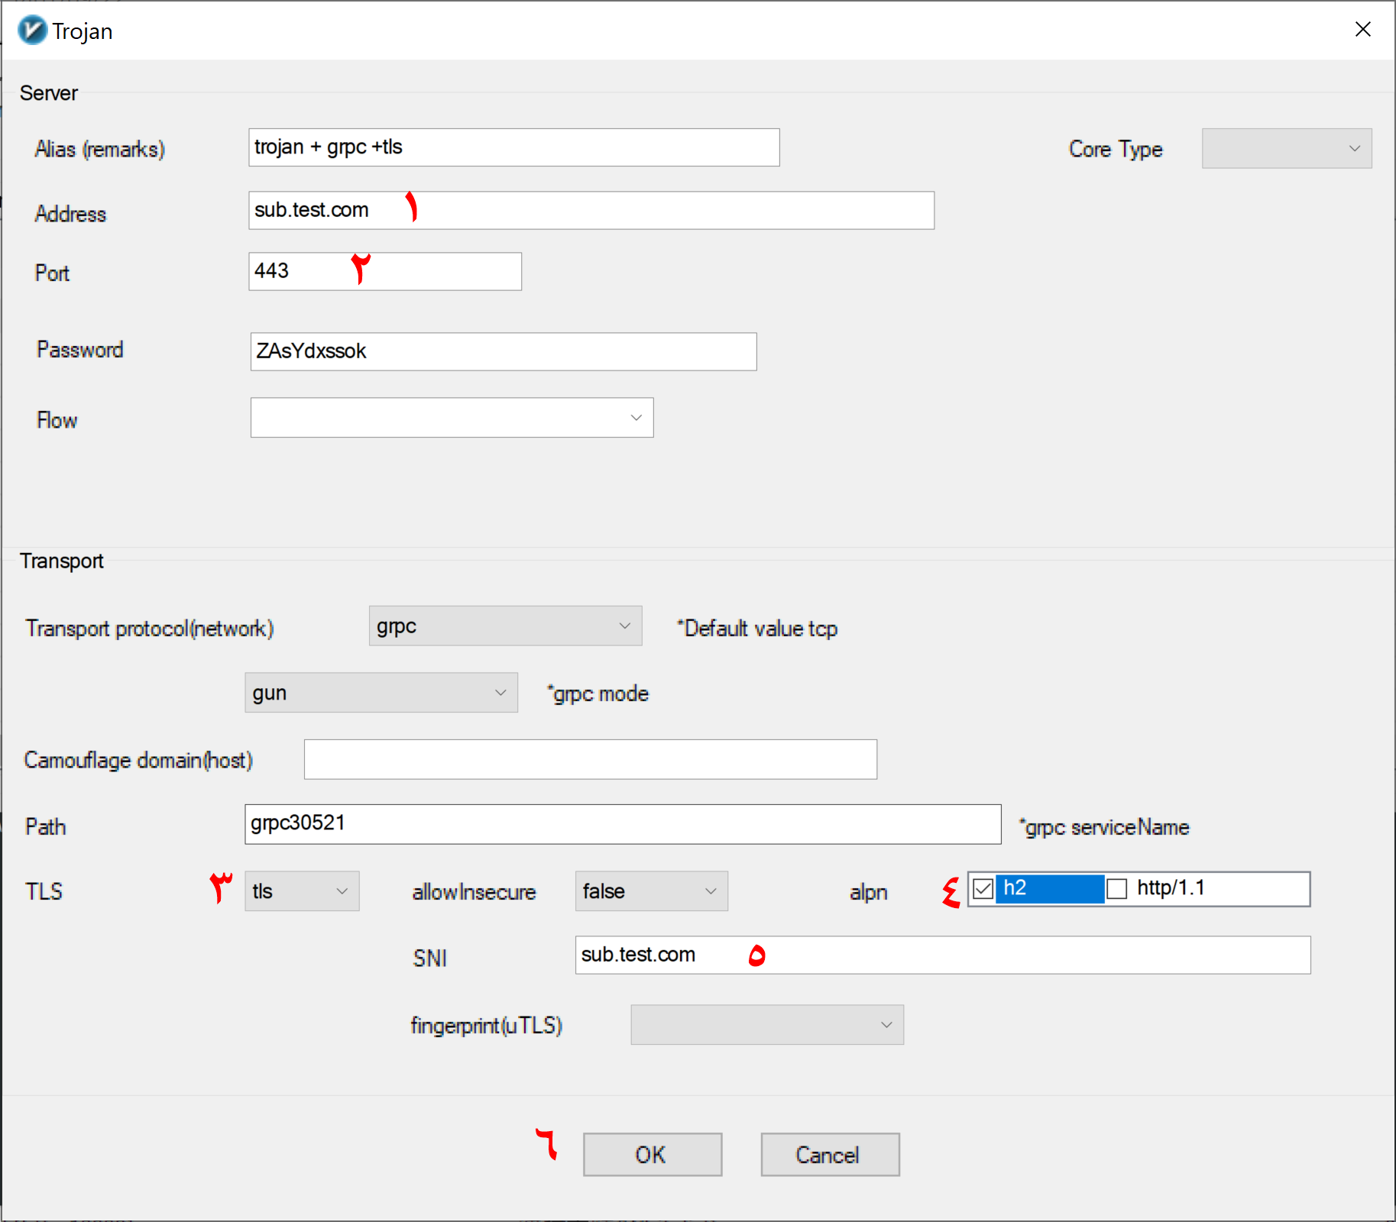Screen dimensions: 1396x1222
Task: Click the Address field with sub.test.com
Action: [x=591, y=210]
